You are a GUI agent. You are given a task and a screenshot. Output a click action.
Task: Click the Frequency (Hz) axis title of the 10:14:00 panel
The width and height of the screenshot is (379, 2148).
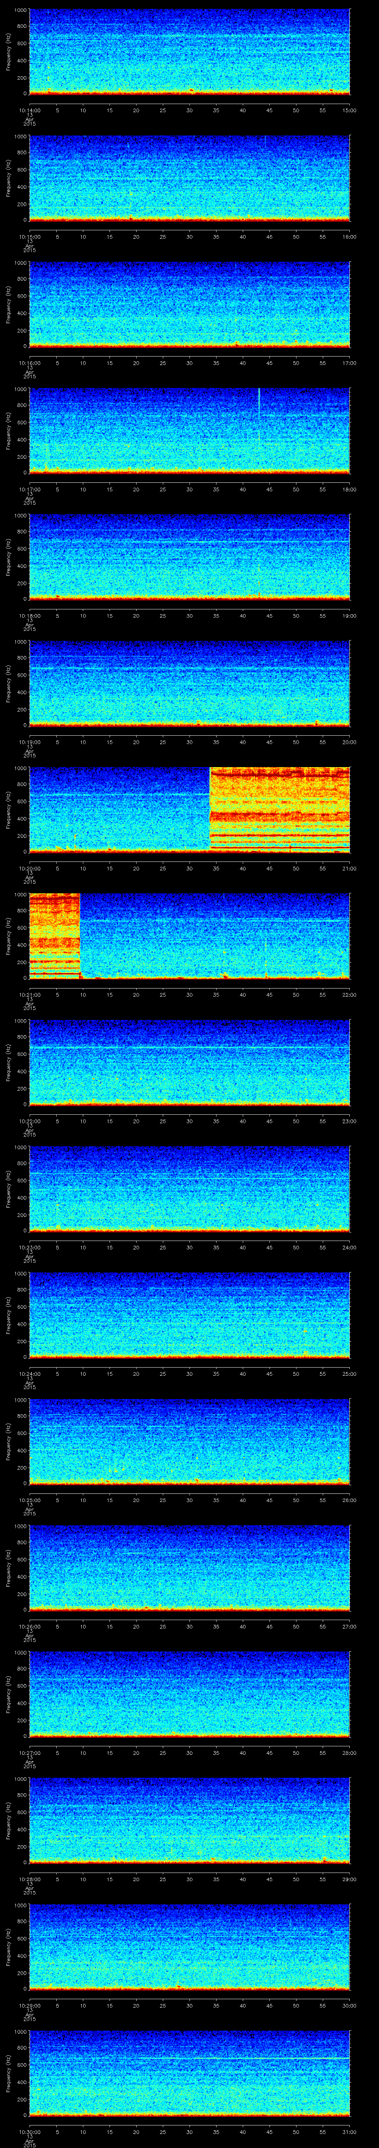(9, 52)
